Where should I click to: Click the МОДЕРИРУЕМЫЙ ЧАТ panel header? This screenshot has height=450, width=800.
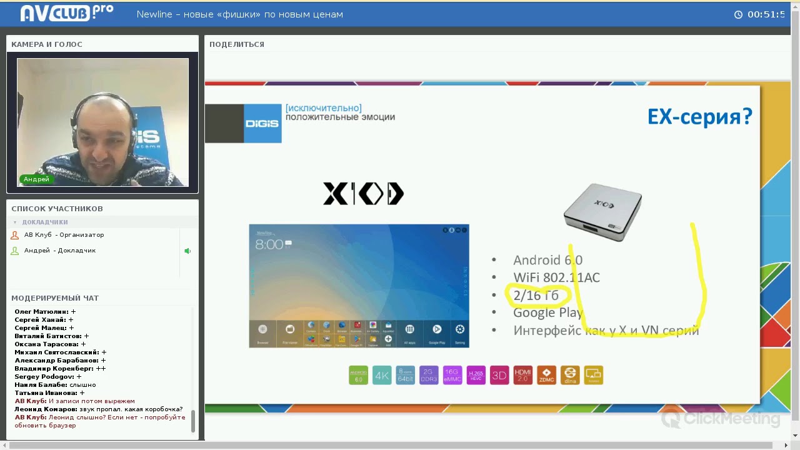pos(55,298)
